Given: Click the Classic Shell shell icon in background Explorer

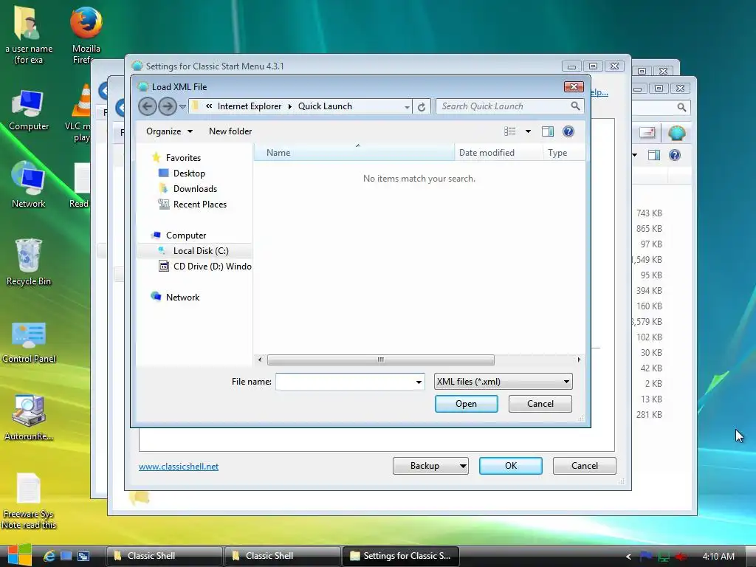Looking at the screenshot, I should pos(676,133).
